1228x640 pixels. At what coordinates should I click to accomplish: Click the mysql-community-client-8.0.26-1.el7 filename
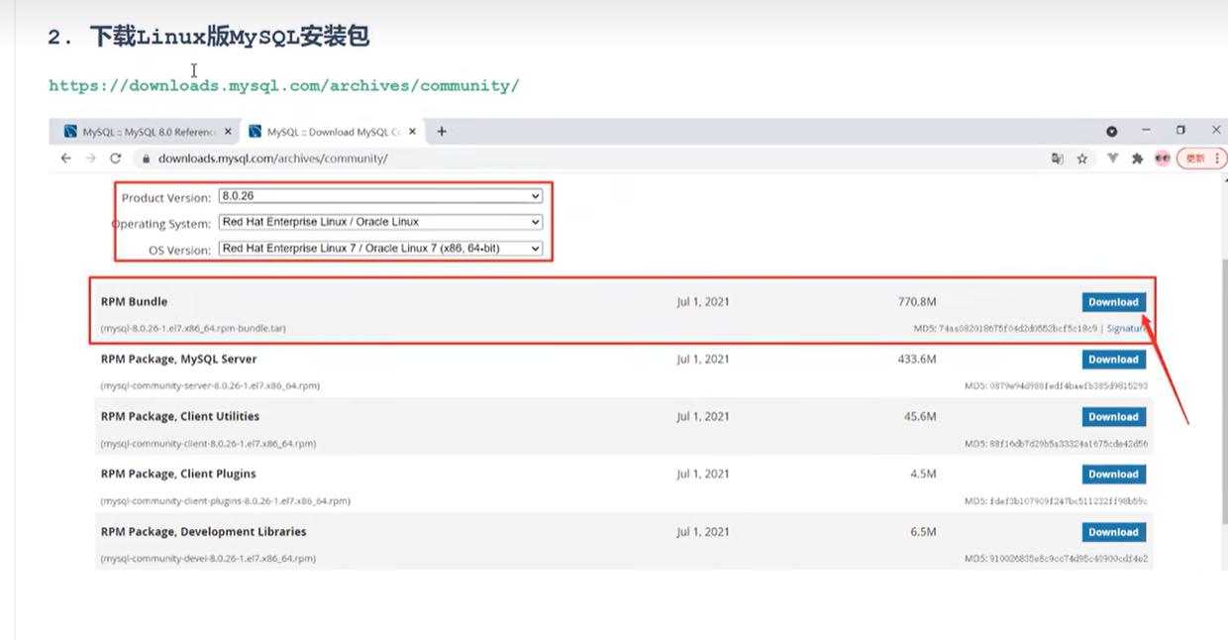tap(208, 443)
